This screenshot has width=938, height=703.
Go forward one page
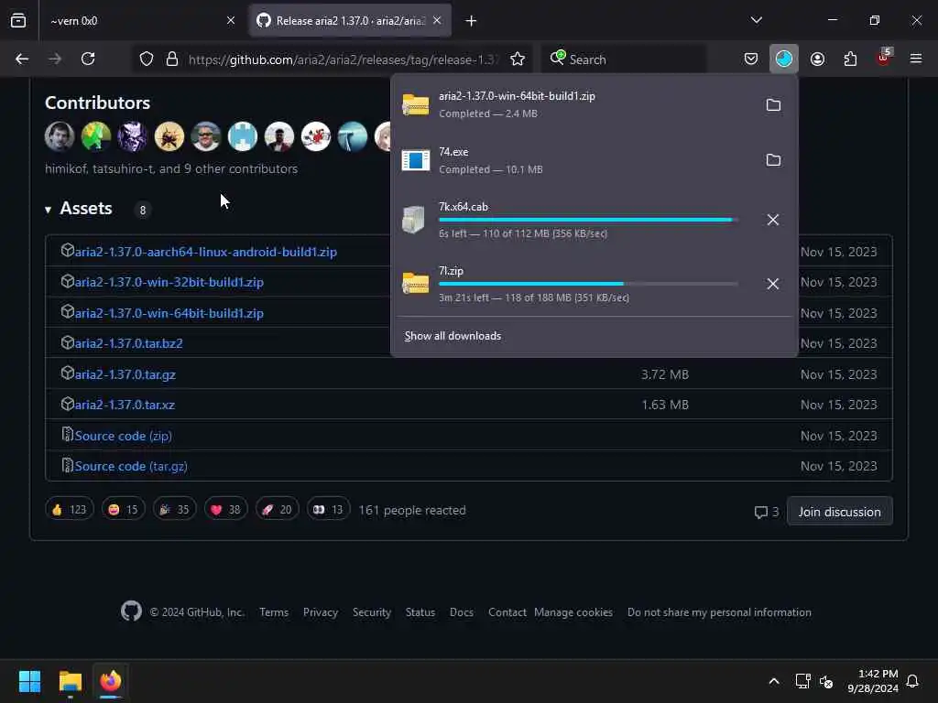[x=55, y=59]
